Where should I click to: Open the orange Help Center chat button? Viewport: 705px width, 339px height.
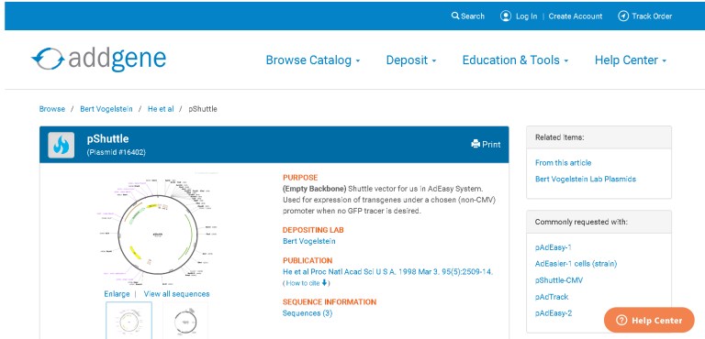click(x=649, y=320)
